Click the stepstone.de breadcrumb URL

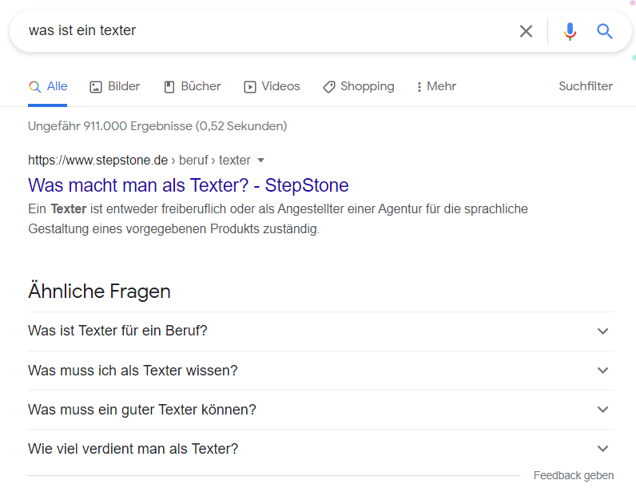tap(139, 161)
